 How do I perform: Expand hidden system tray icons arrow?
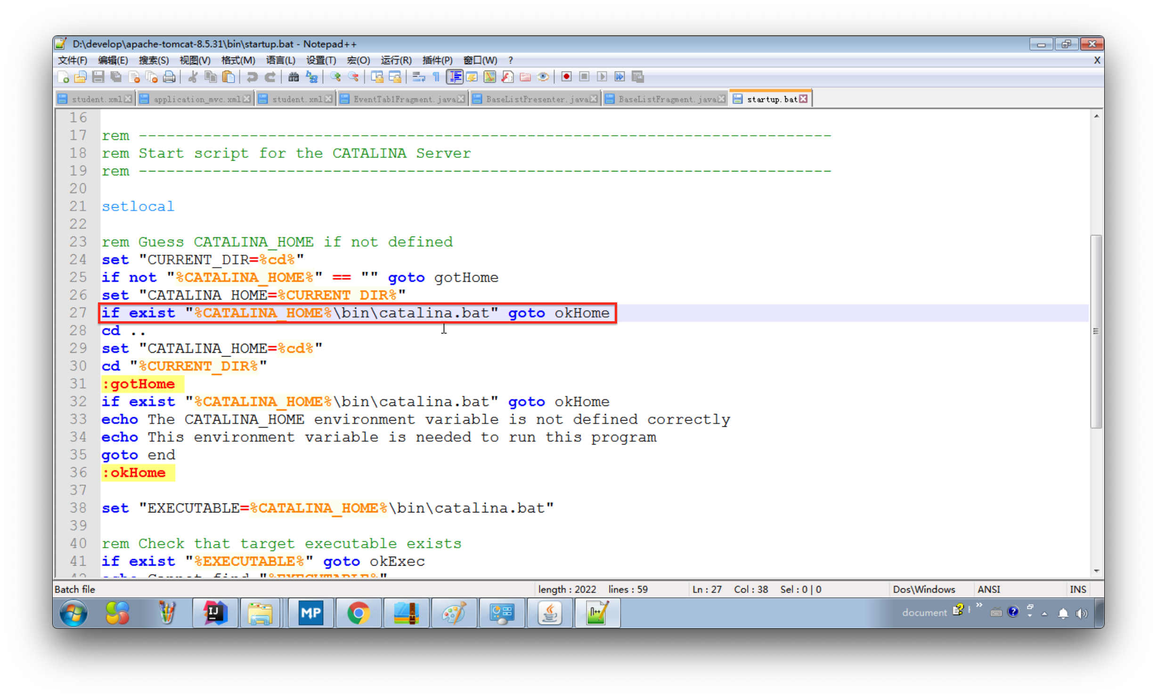[x=1044, y=613]
